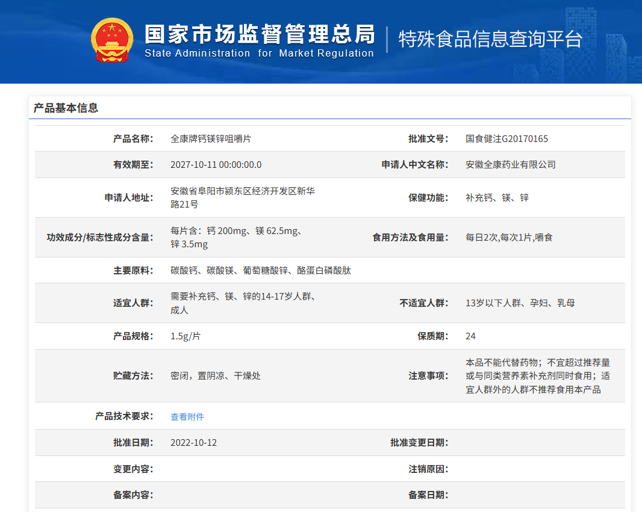The image size is (642, 512).
Task: Click the applicant address 安徽省阜阳市 value
Action: pos(243,197)
